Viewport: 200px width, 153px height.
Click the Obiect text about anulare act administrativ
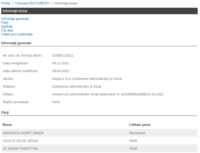click(108, 94)
